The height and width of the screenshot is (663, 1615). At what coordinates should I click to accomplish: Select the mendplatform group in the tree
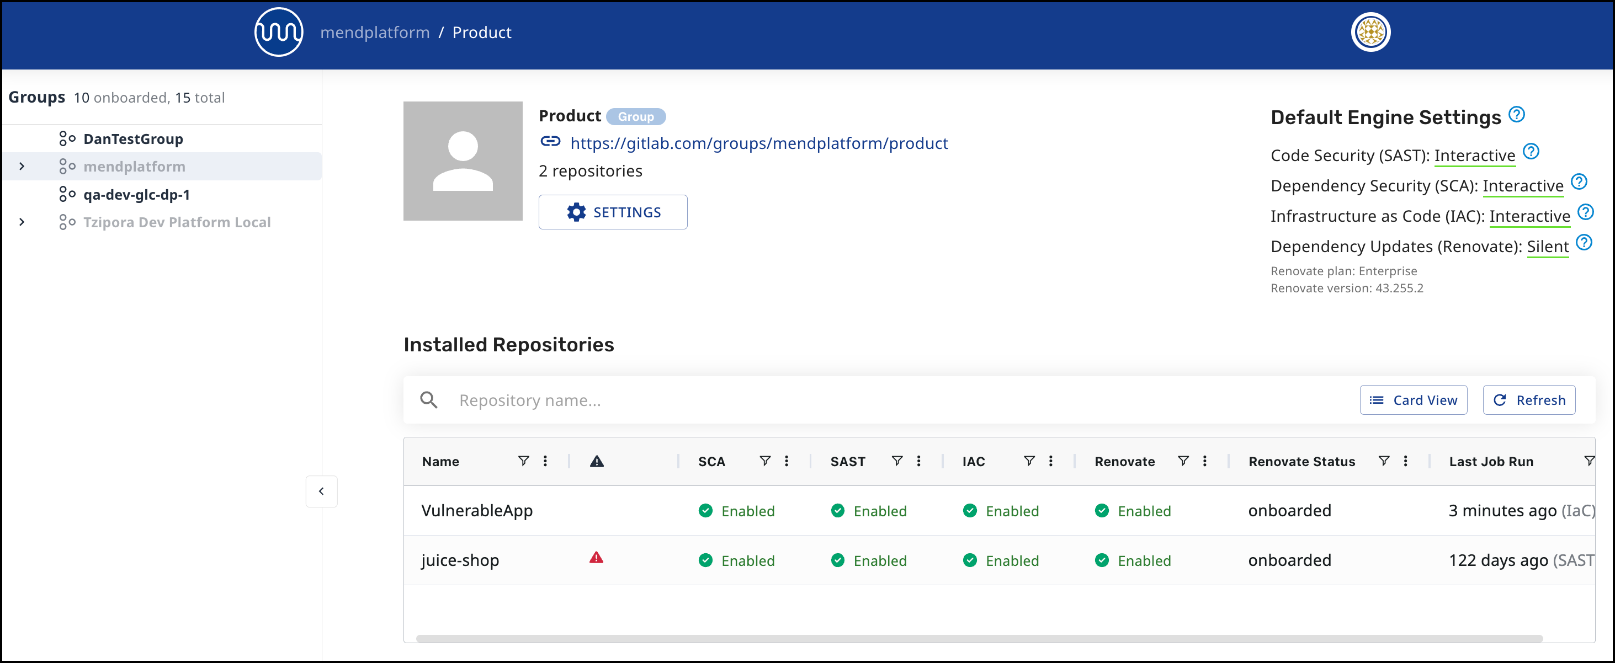click(x=134, y=166)
